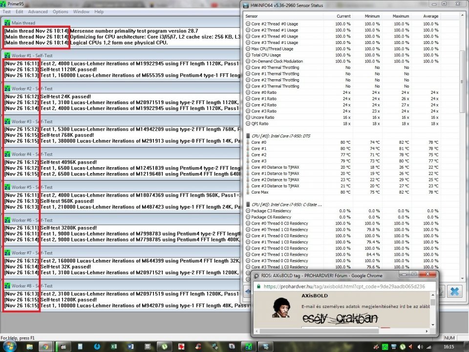The width and height of the screenshot is (469, 352).
Task: Click the clock icon for Total CPU Usage
Action: [x=248, y=55]
